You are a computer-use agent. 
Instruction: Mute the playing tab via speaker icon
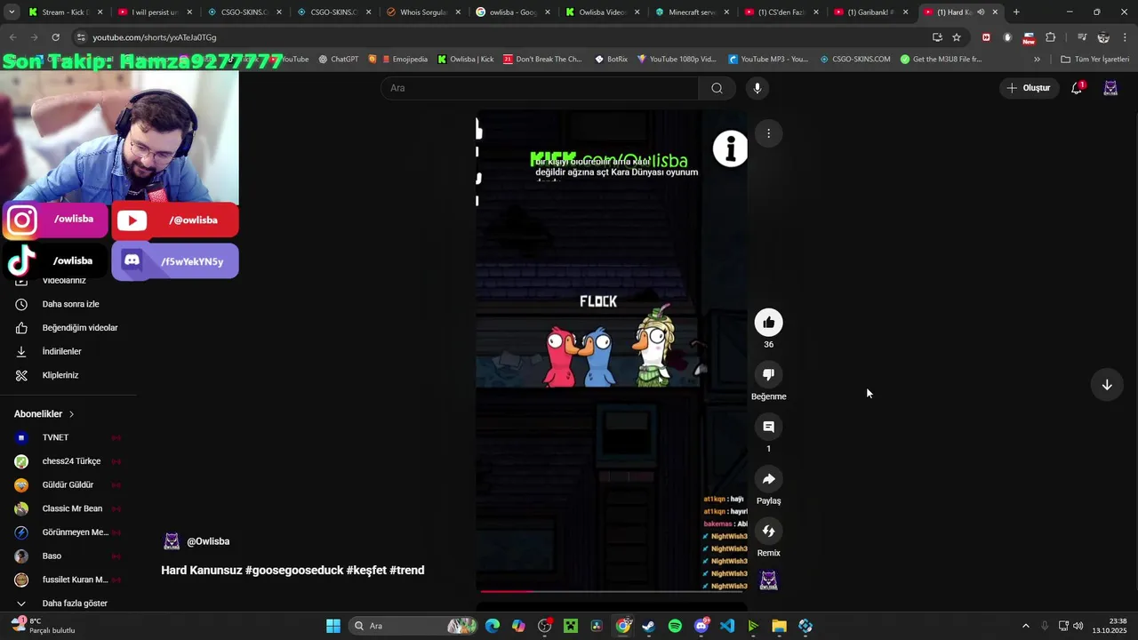tap(981, 12)
